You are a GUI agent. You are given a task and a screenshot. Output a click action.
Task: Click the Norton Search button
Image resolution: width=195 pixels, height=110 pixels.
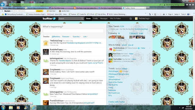39,11
